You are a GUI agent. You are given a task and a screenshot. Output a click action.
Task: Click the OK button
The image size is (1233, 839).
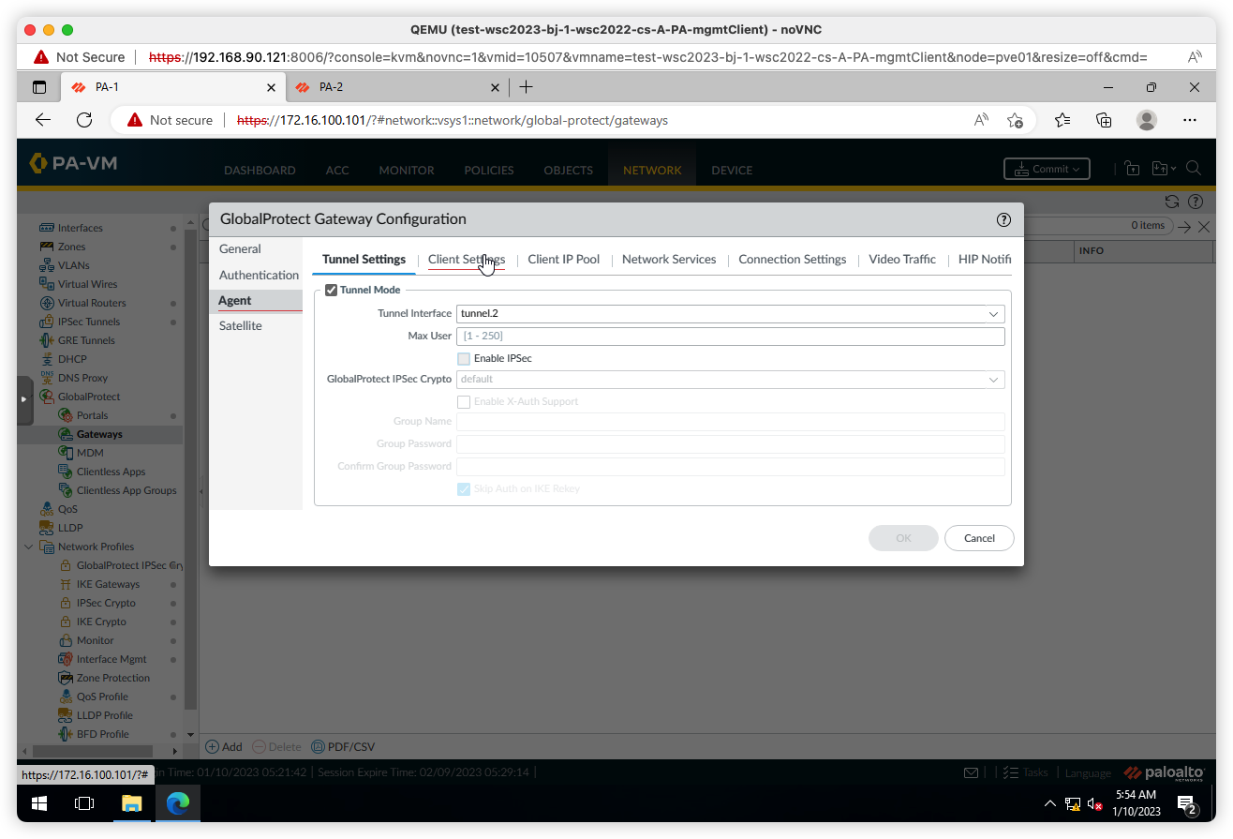coord(903,538)
